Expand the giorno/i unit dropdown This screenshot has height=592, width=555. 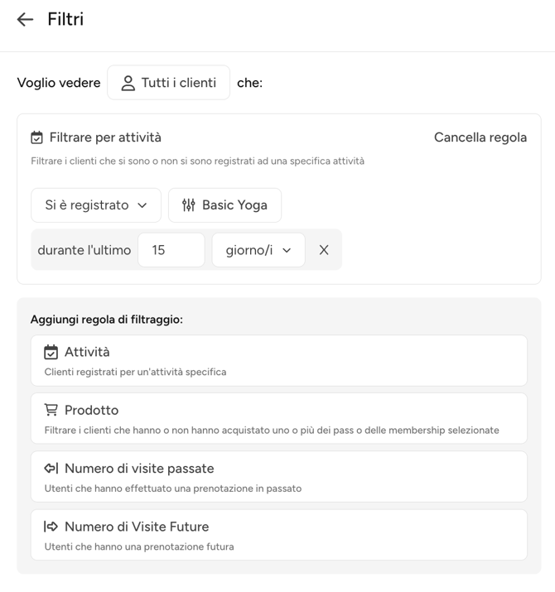[x=258, y=250]
